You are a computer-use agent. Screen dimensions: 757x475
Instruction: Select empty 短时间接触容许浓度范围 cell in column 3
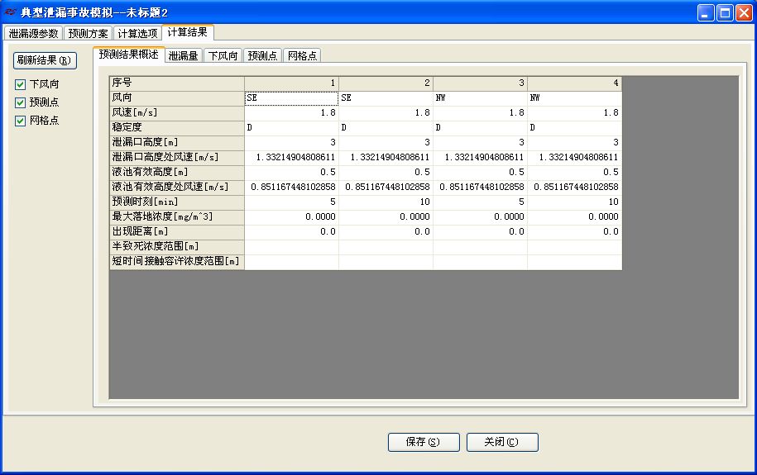tap(480, 263)
